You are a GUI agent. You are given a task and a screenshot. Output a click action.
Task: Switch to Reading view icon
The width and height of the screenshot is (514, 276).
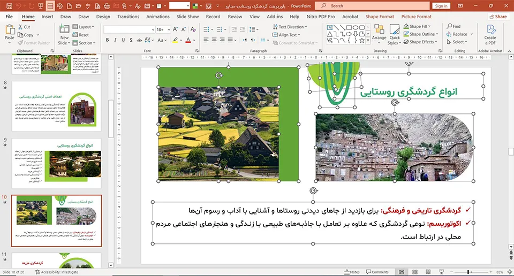tap(428, 272)
